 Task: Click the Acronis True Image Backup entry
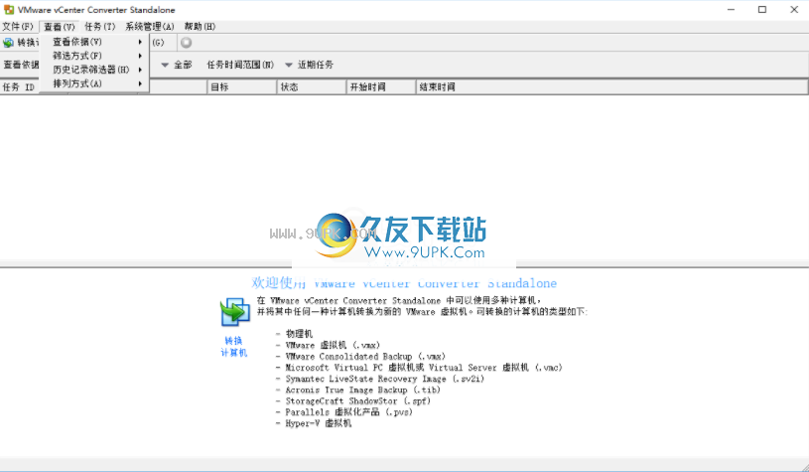click(362, 390)
